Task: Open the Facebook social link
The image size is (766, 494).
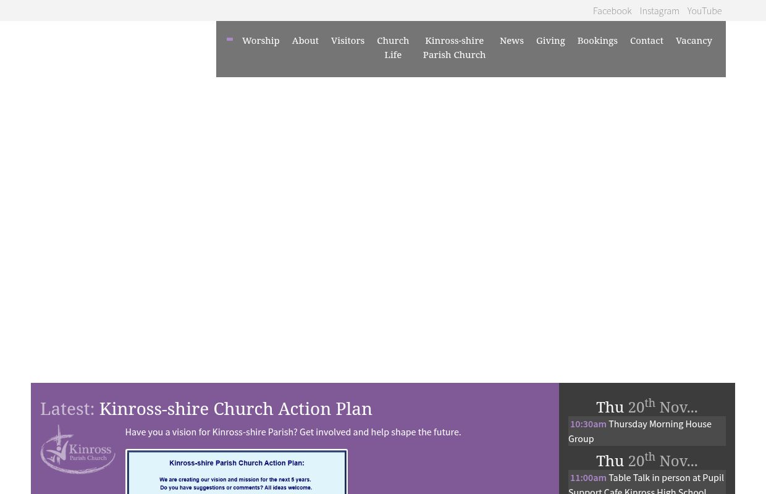Action: (x=612, y=10)
